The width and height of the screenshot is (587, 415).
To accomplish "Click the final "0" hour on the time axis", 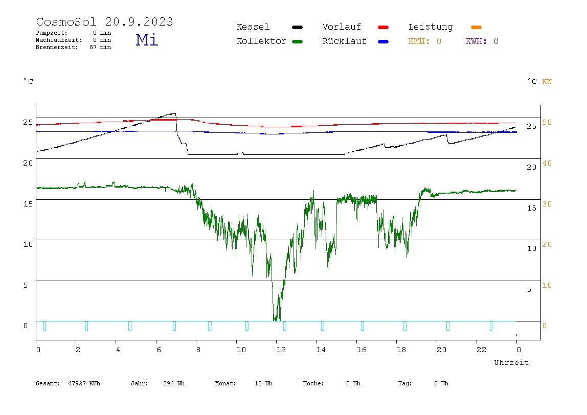I will pyautogui.click(x=519, y=350).
